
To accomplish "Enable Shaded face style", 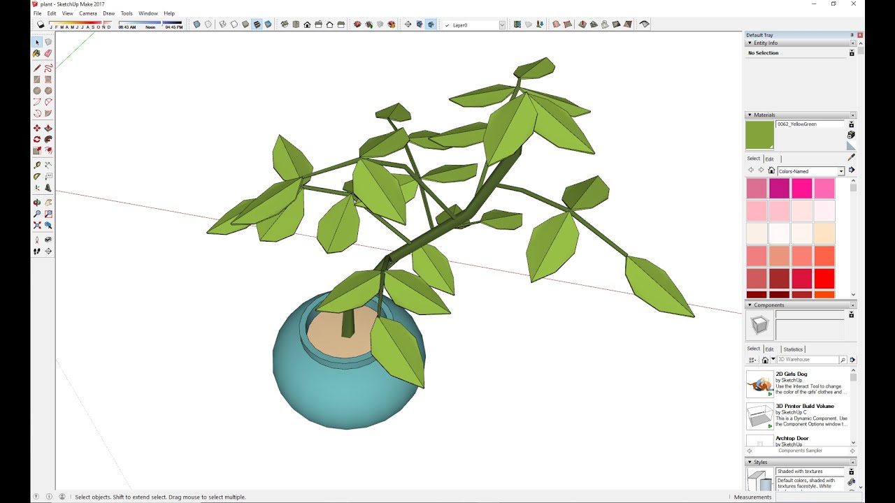I will [x=245, y=24].
